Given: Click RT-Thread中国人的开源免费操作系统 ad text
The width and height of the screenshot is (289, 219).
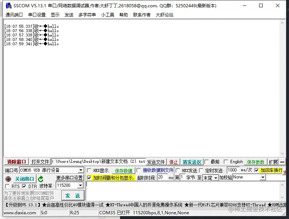Looking at the screenshot, I should (x=144, y=205).
